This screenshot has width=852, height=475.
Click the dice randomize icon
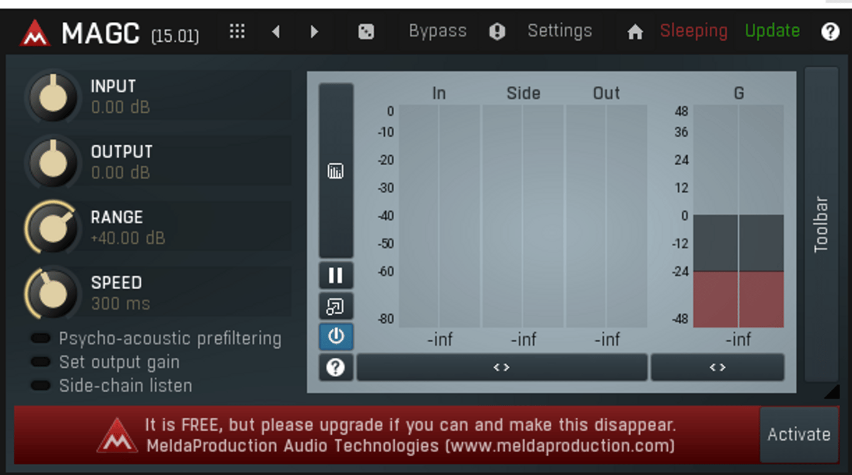tap(366, 31)
